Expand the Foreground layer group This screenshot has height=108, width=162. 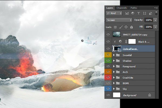tap(114, 66)
